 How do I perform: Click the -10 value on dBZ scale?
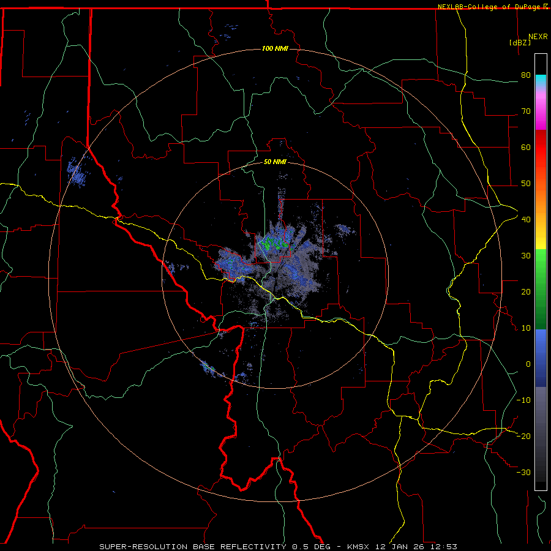coord(523,400)
